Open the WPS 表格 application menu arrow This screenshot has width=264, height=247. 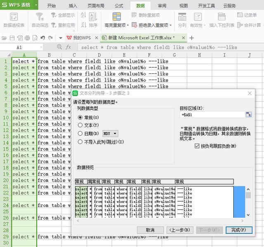coord(36,5)
